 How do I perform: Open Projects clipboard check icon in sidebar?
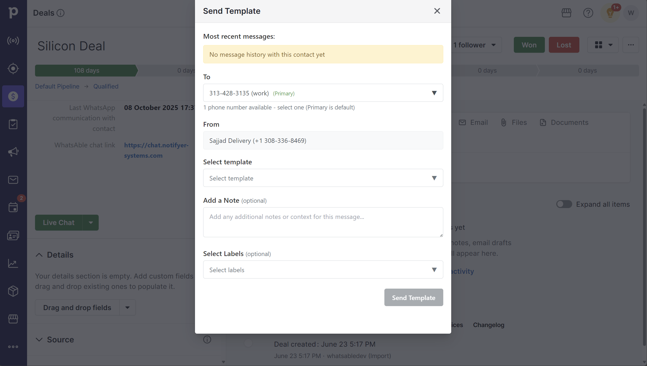point(13,124)
